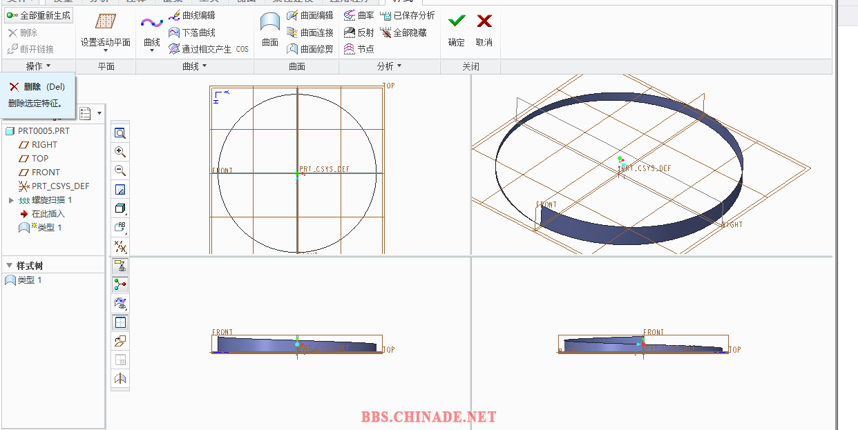Click 通过相交产生 COS tool
The image size is (858, 430).
pos(209,49)
